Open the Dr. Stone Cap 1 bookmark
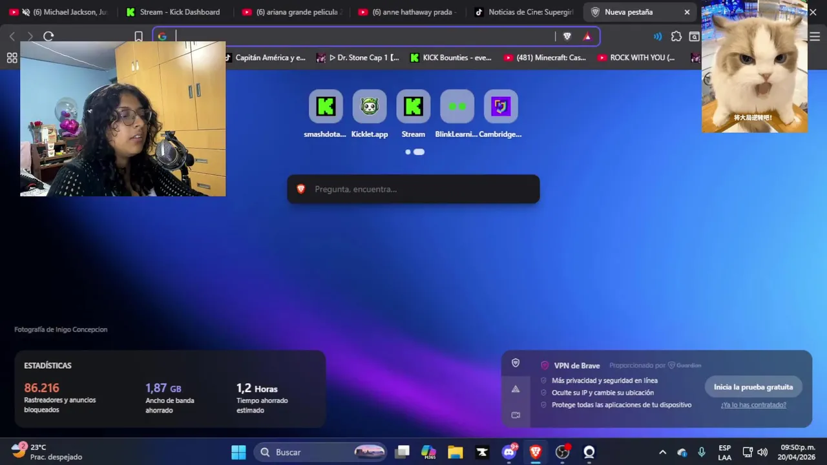Viewport: 827px width, 465px height. [x=358, y=57]
